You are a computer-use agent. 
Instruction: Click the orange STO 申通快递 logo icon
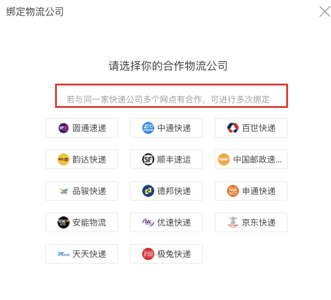coord(232,191)
